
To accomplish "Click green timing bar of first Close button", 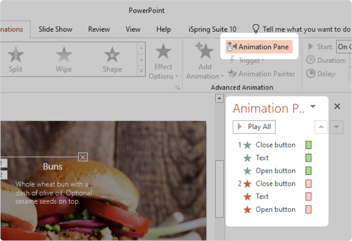I will pos(308,145).
